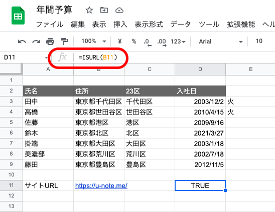Select column C cell 港区
Image resolution: width=275 pixels, height=212 pixels.
coord(150,122)
